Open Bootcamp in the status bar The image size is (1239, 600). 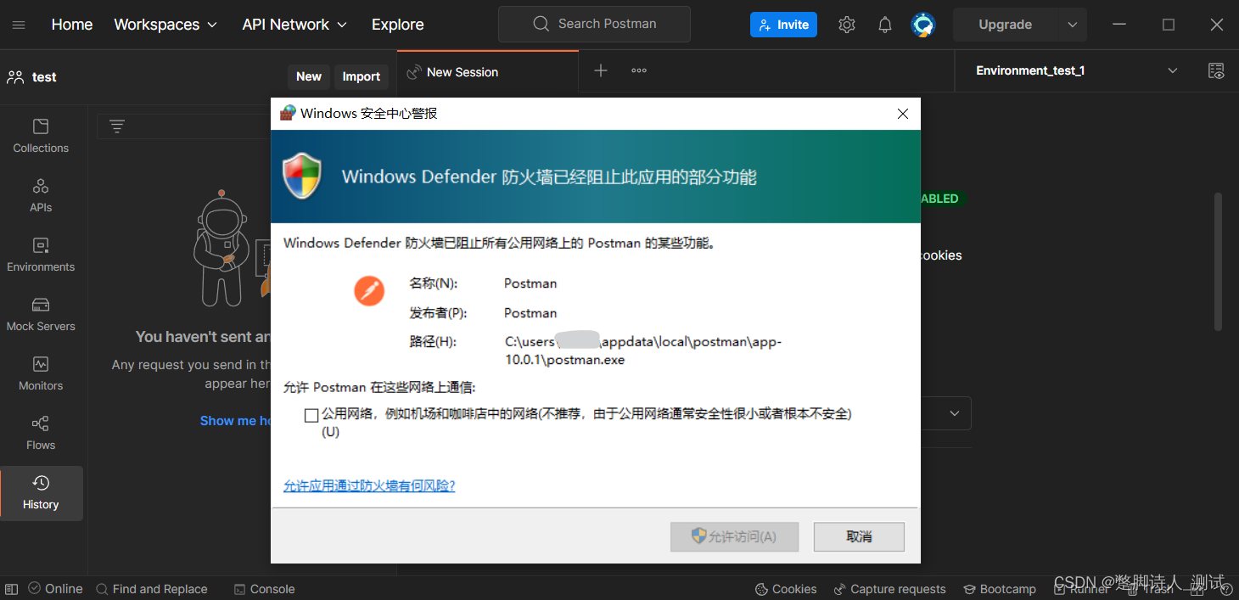click(x=1000, y=589)
